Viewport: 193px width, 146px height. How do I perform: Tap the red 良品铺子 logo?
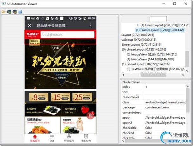32,34
